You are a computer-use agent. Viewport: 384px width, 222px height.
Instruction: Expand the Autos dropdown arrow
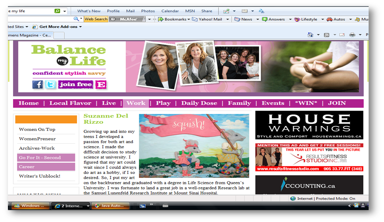point(350,19)
